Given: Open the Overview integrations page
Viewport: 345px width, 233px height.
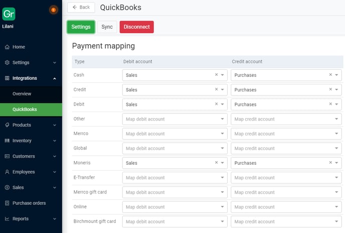Looking at the screenshot, I should point(22,94).
